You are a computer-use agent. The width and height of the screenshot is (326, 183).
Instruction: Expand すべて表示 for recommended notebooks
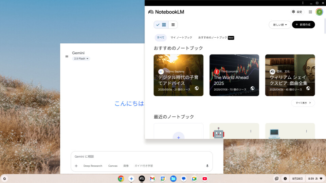[303, 103]
